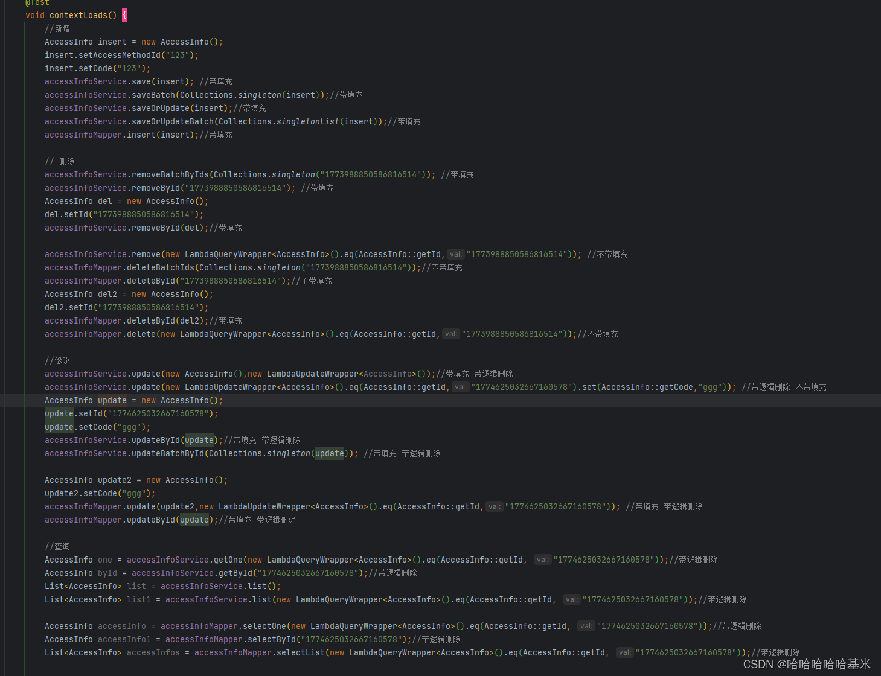This screenshot has width=881, height=676.
Task: Click the 'val:' hint on the accessInfoService.remove line
Action: [456, 254]
